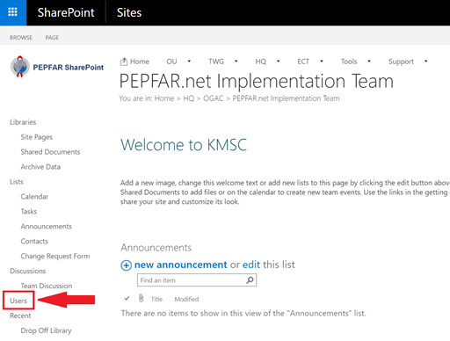Click the PEPFAR.net Implementation Team page title
The height and width of the screenshot is (341, 450).
point(257,81)
